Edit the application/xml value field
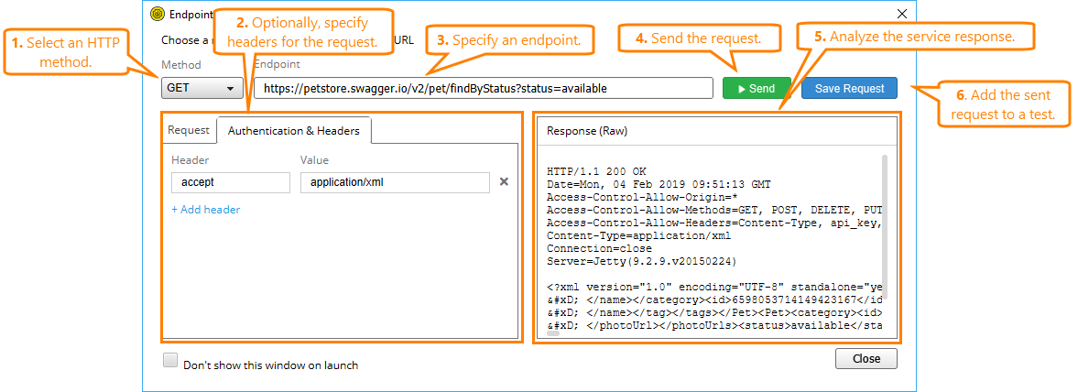Viewport: 1078px width, 392px height. (395, 183)
